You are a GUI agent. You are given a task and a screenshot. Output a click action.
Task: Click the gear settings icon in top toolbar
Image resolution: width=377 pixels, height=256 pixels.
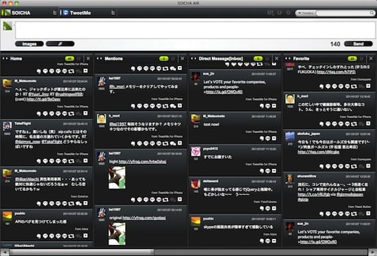(288, 13)
